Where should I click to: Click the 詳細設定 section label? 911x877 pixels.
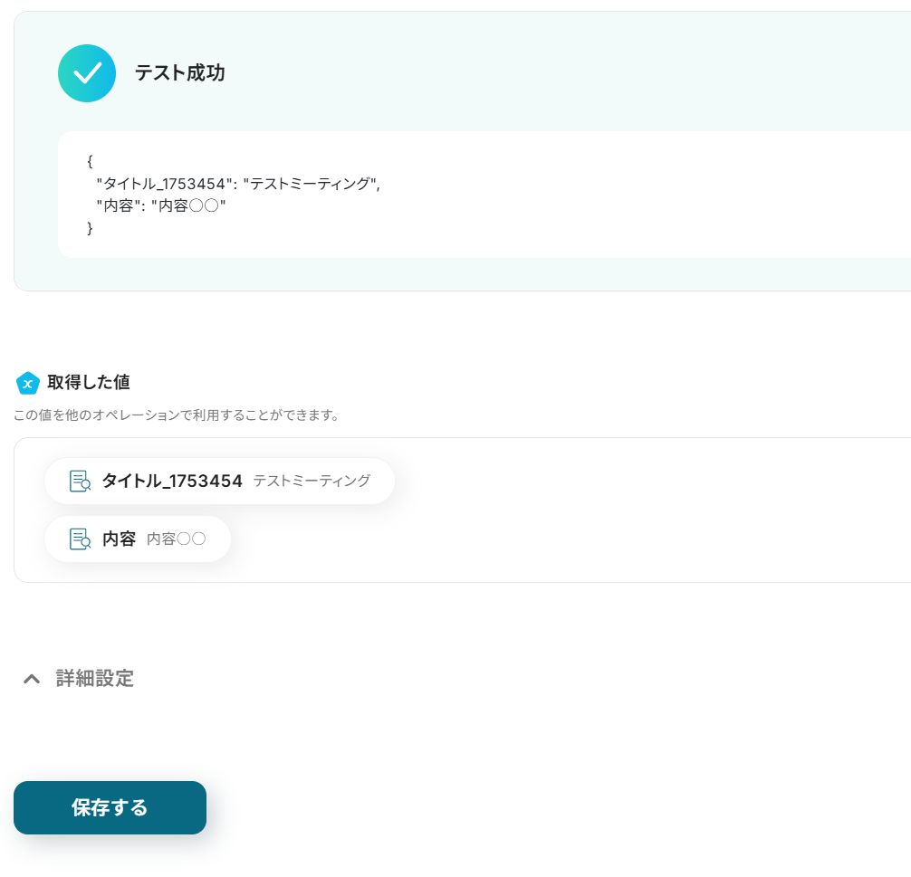(x=95, y=679)
